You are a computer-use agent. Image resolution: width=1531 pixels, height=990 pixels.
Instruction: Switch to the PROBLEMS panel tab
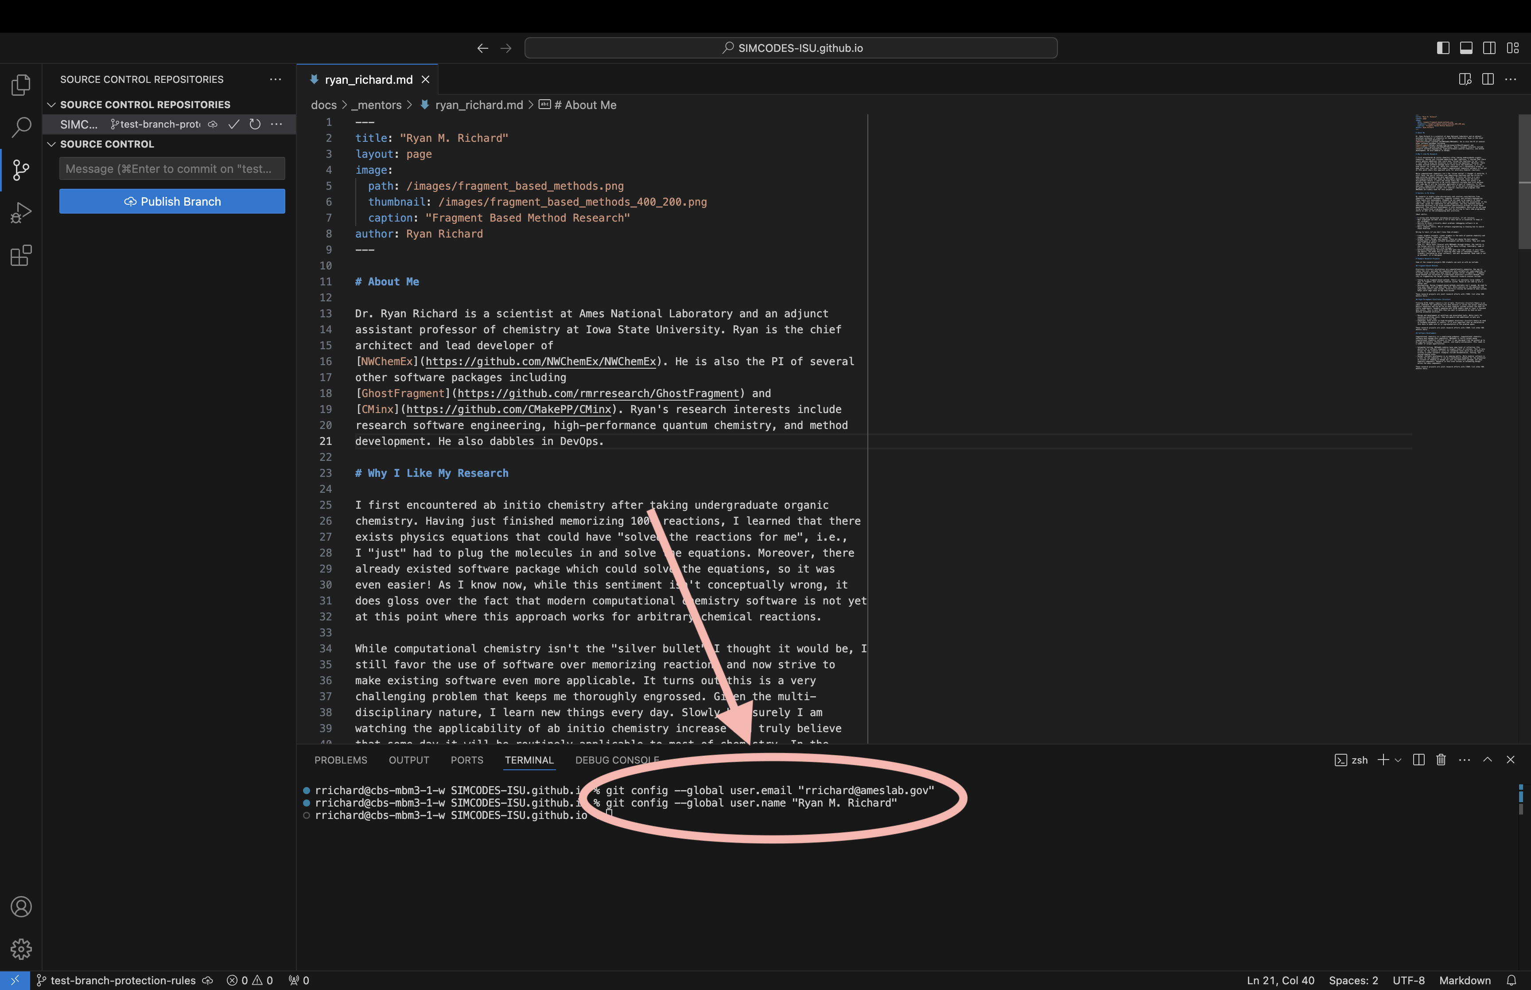341,760
